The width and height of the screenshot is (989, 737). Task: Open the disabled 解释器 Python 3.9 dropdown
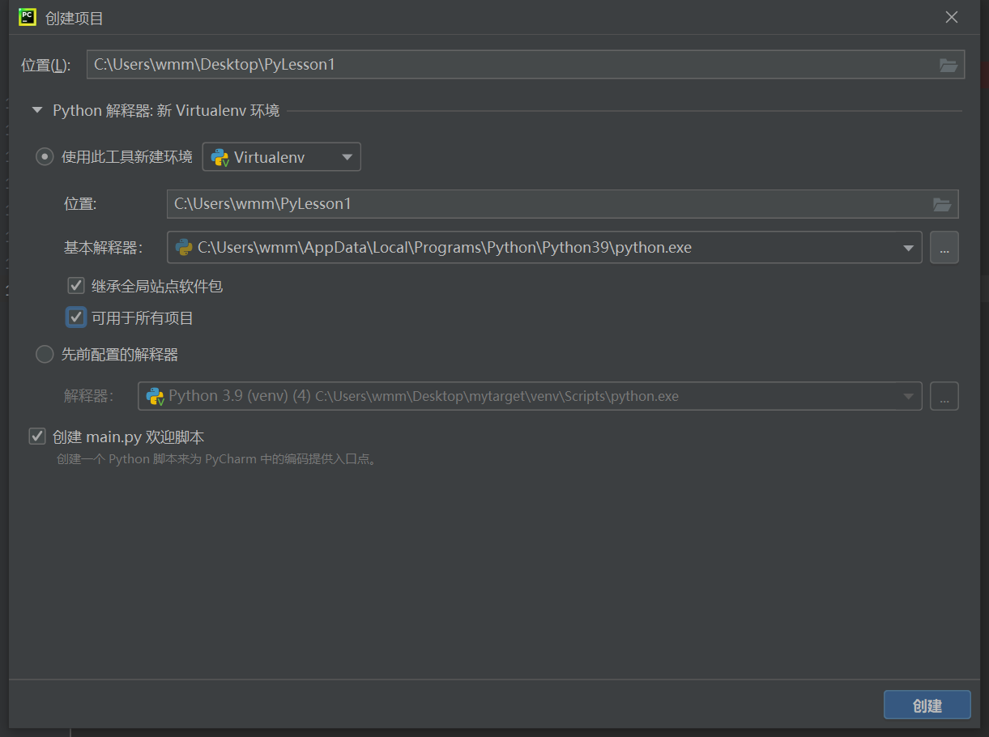(530, 396)
